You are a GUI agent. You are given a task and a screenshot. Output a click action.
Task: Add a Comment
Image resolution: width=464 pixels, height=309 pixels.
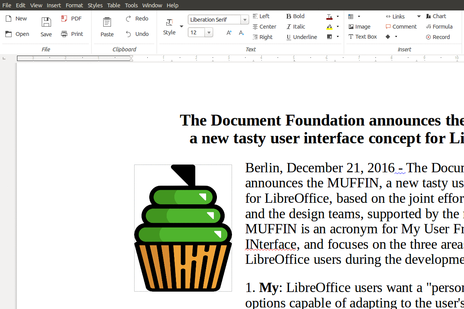[401, 27]
